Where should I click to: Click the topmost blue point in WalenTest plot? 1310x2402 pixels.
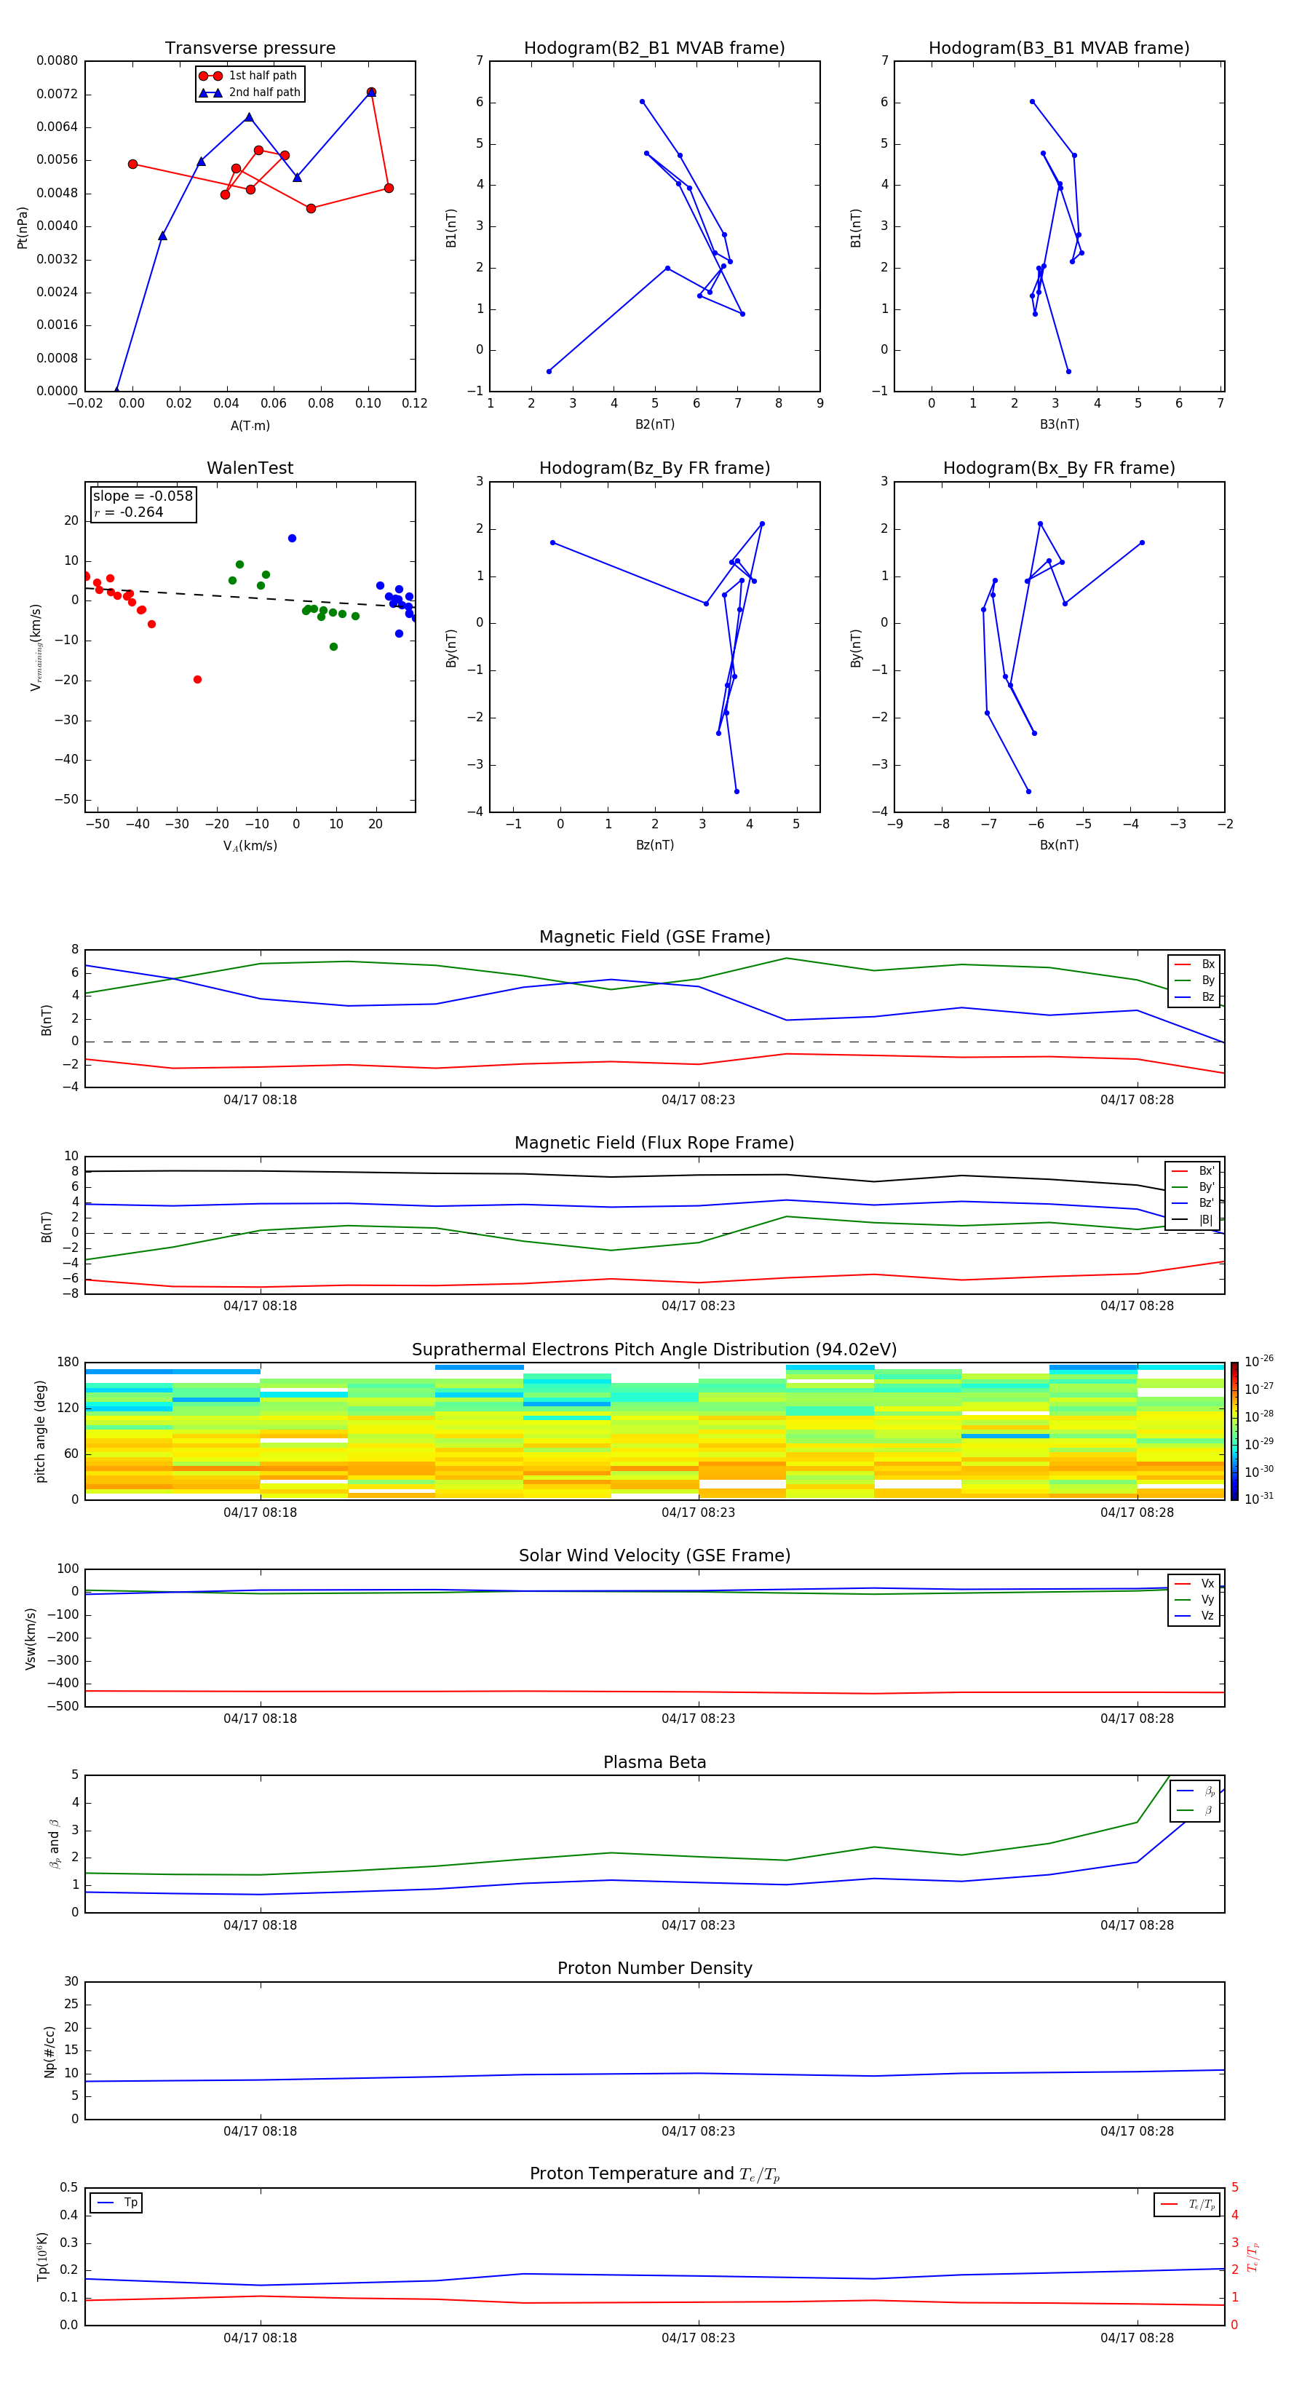(x=292, y=538)
